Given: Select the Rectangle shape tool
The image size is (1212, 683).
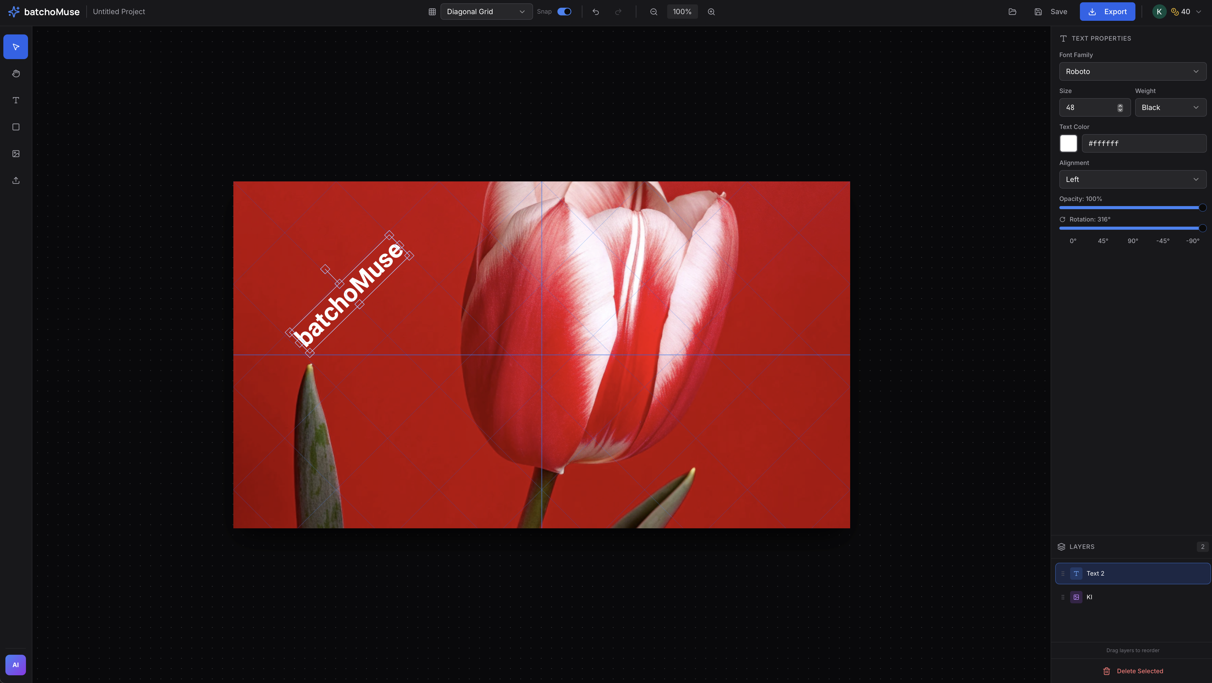Looking at the screenshot, I should pos(15,127).
